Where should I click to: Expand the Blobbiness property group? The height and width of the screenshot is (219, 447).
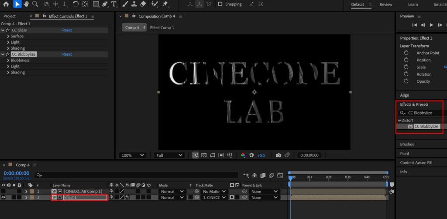coord(8,60)
